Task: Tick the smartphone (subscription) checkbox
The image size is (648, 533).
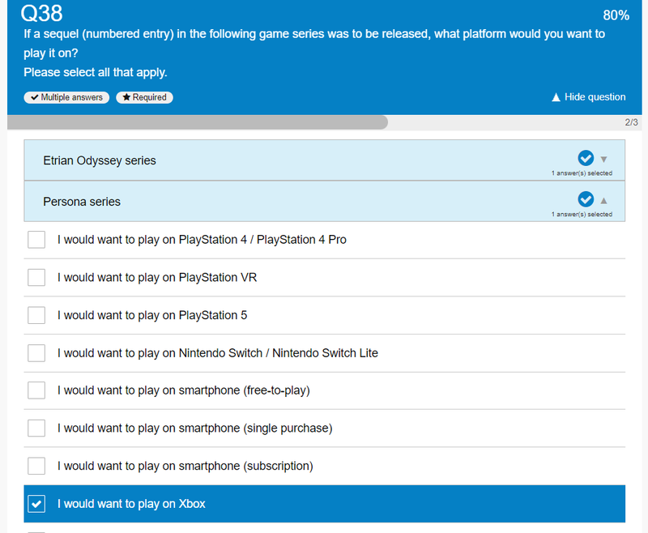Action: (36, 466)
